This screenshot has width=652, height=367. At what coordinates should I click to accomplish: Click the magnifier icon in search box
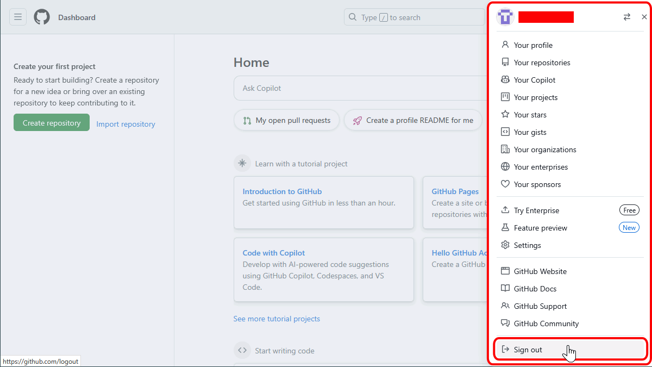coord(353,17)
